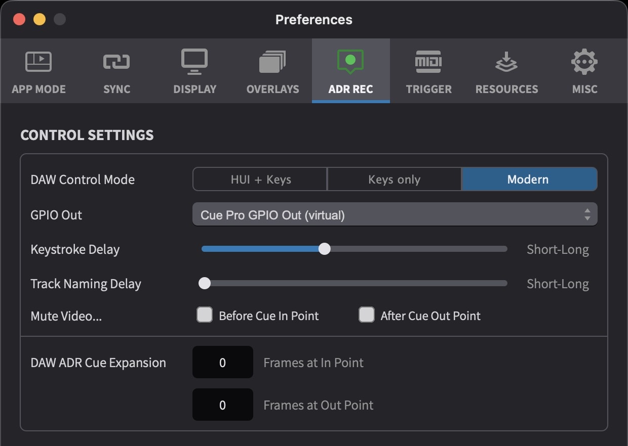This screenshot has width=628, height=446.
Task: Open the GPIO Out dropdown
Action: pyautogui.click(x=395, y=214)
